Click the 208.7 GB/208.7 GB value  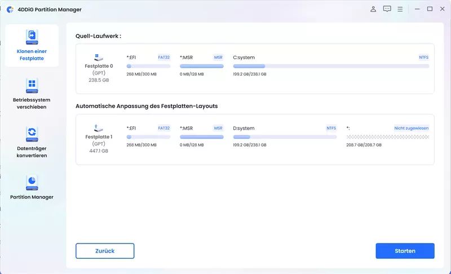[x=364, y=145]
